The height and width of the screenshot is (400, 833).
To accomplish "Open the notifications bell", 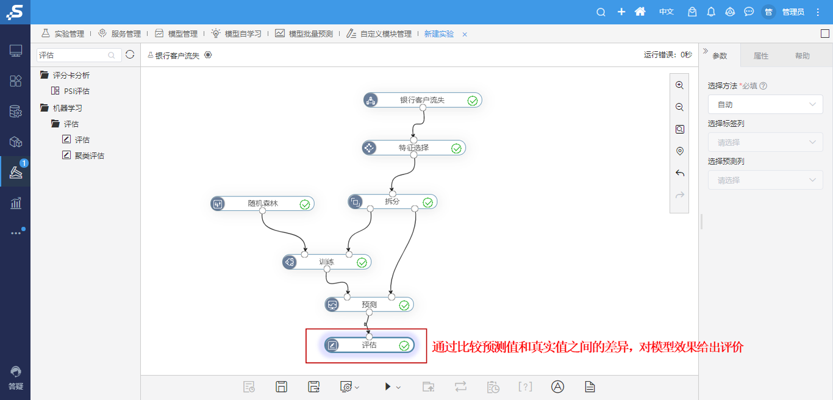I will (x=711, y=12).
